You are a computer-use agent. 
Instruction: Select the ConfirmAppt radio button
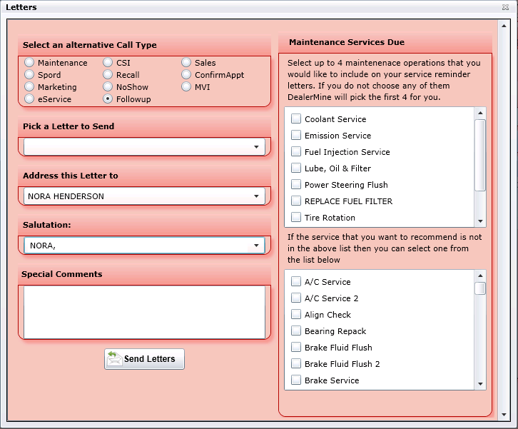pos(186,75)
